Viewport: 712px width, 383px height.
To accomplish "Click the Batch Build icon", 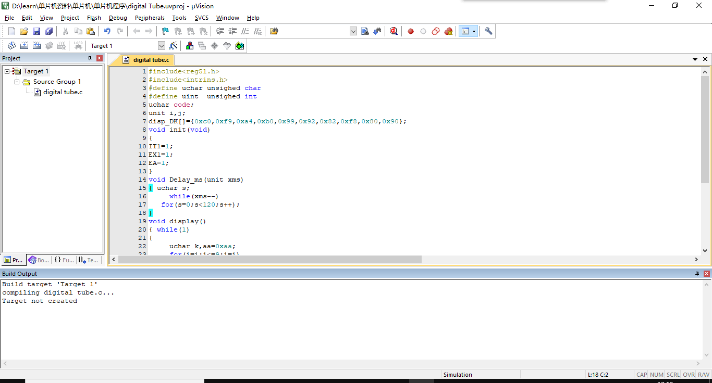I will click(49, 46).
